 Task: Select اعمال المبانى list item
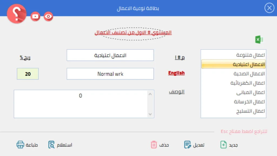click(250, 92)
